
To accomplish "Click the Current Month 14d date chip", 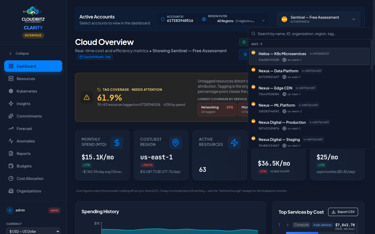I will pyautogui.click(x=95, y=57).
